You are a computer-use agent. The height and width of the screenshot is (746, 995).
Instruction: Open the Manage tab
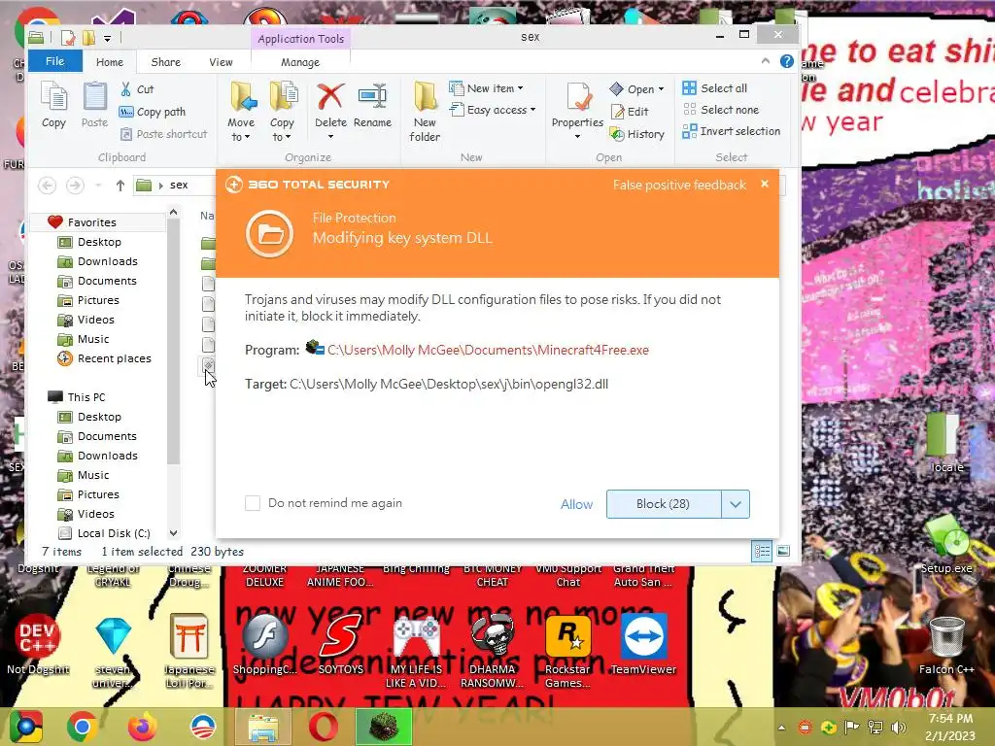click(x=300, y=62)
